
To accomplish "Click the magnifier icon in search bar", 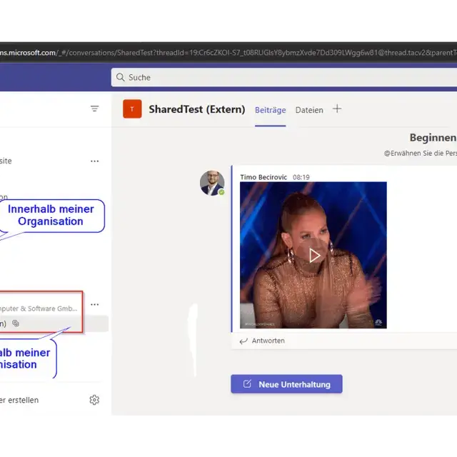I will pyautogui.click(x=121, y=77).
